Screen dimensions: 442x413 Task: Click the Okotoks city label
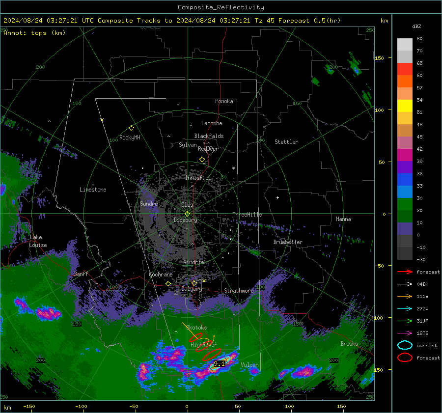tap(196, 328)
